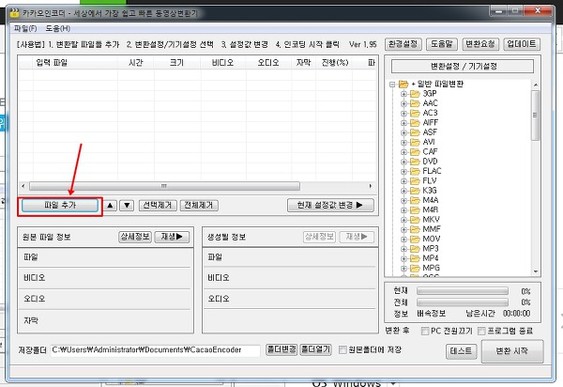
Task: Open the 환경설정 button
Action: [x=403, y=44]
